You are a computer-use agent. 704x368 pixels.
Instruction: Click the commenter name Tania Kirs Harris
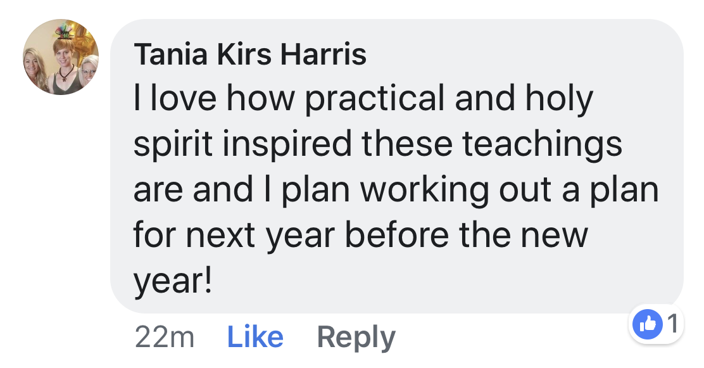pos(250,56)
